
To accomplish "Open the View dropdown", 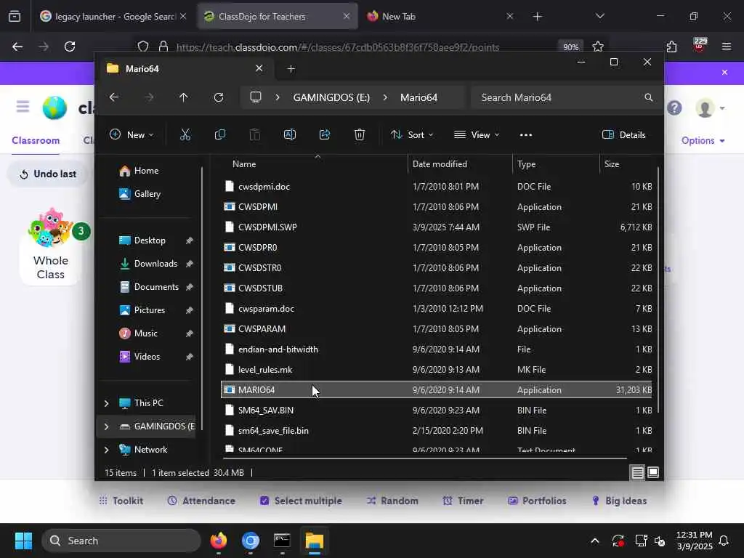I will tap(477, 134).
